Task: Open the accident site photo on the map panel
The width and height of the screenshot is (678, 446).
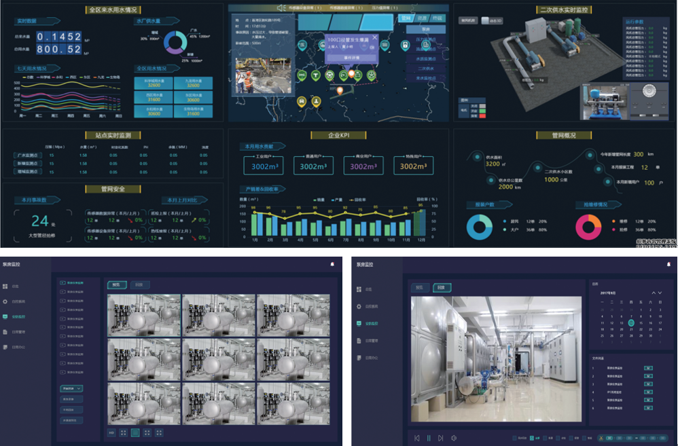Action: point(264,75)
